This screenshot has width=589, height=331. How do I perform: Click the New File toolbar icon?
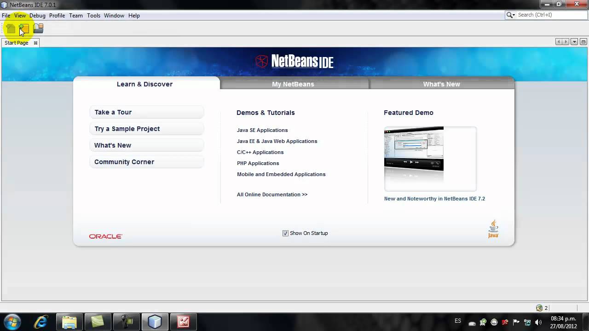pos(10,29)
